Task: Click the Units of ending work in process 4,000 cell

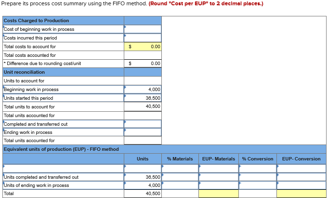Action: (143, 185)
